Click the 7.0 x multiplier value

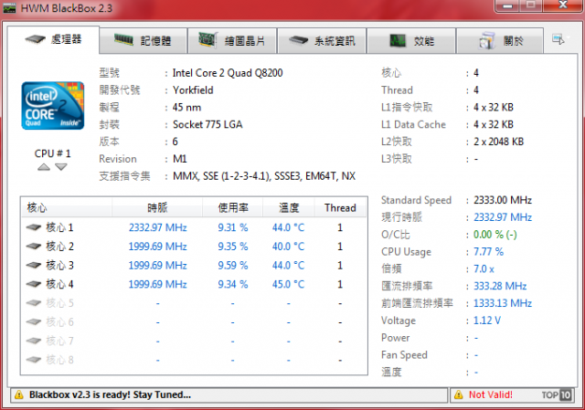coord(484,268)
